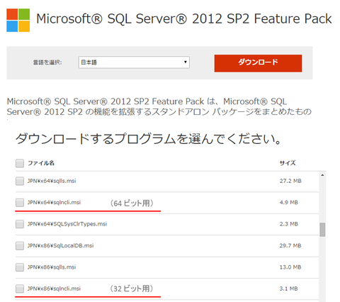Image resolution: width=340 pixels, height=302 pixels.
Task: Click the ファイル名 column header
Action: tap(41, 163)
